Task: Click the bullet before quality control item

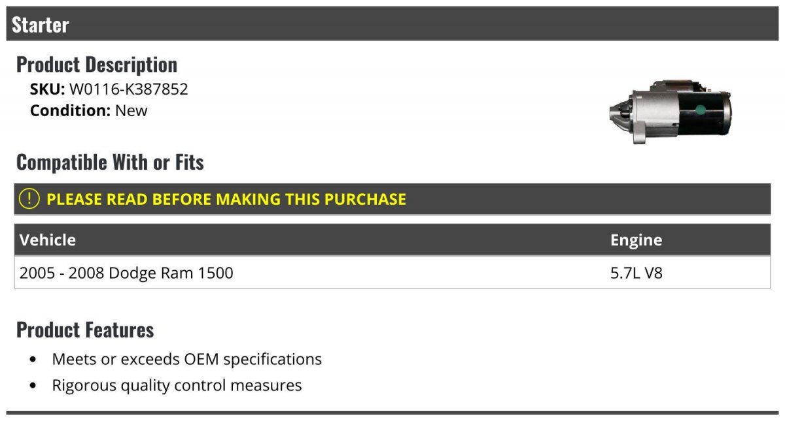Action: point(33,386)
